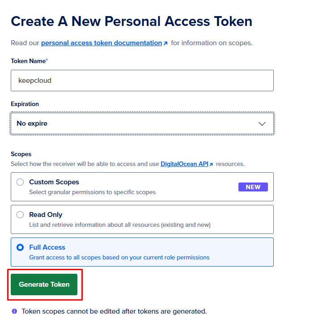This screenshot has height=327, width=314.
Task: Select the Custom Scopes radio button
Action: [20, 182]
